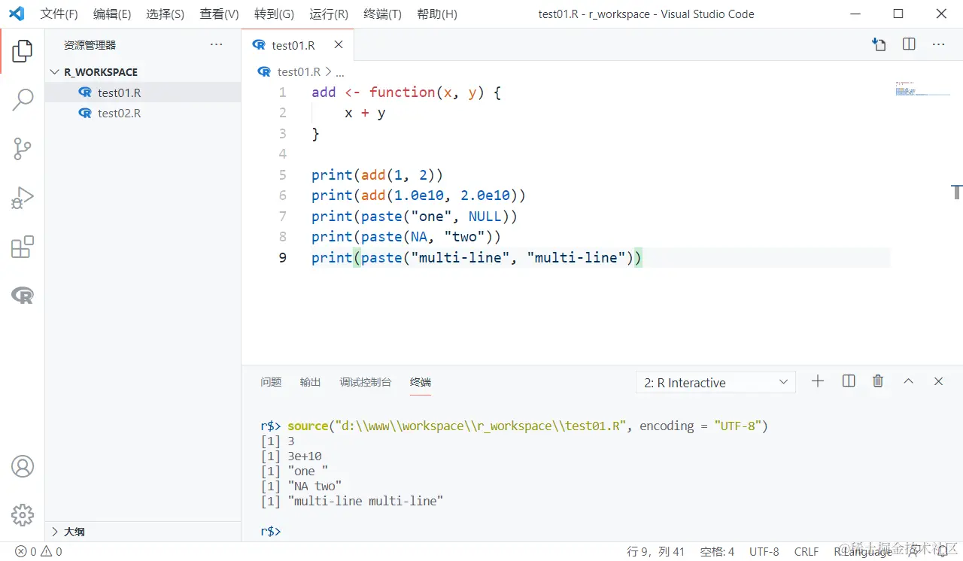Switch to the 终端 panel tab

(x=421, y=382)
